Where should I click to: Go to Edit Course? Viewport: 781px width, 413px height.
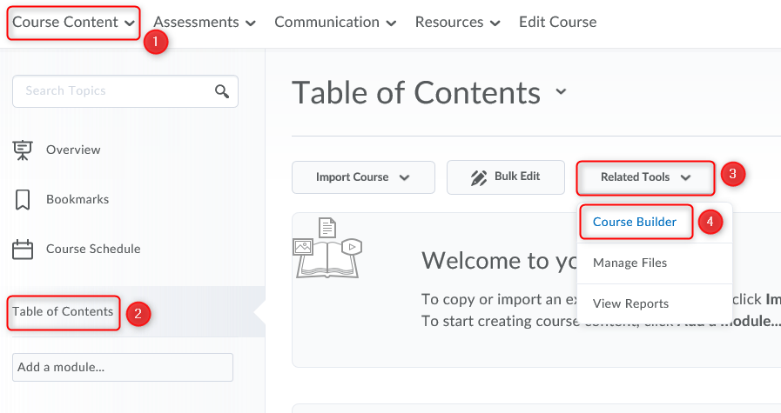pos(557,23)
